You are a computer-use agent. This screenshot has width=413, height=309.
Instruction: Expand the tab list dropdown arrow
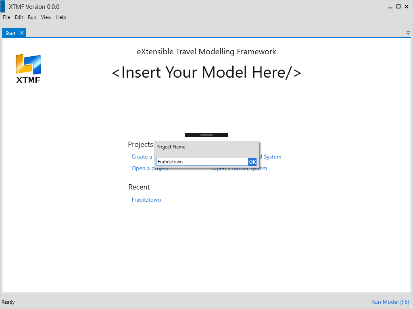pos(408,33)
